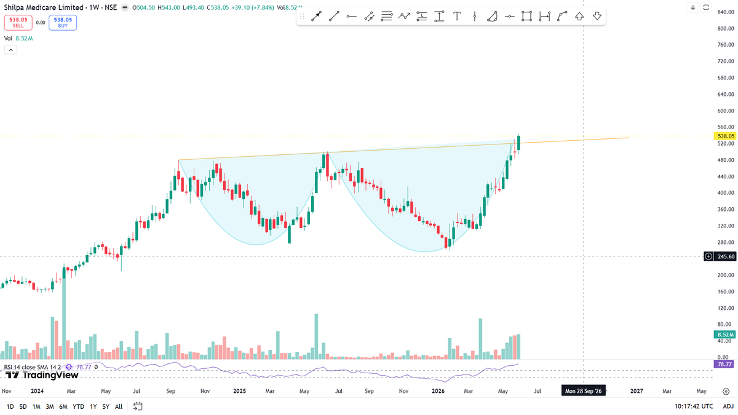Open the go-to-date calendar icon
Image resolution: width=738 pixels, height=415 pixels.
point(138,406)
